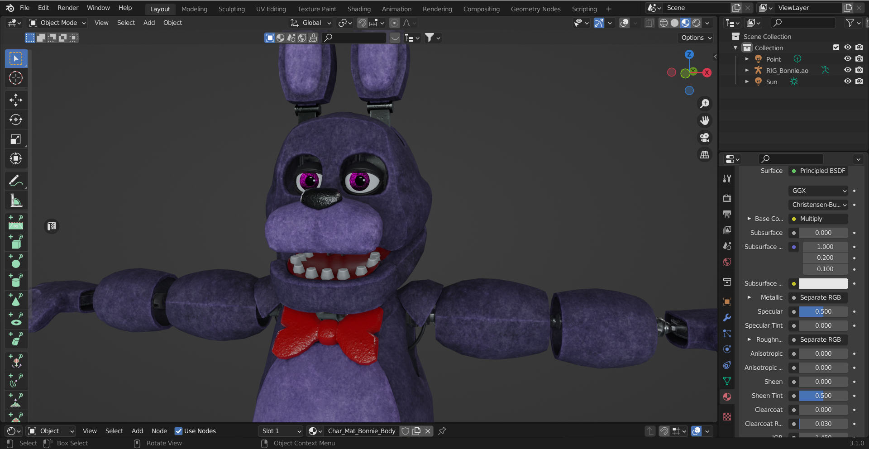The height and width of the screenshot is (449, 869).
Task: Unlink the Char_Mat_Bonnie_Body material
Action: [428, 431]
